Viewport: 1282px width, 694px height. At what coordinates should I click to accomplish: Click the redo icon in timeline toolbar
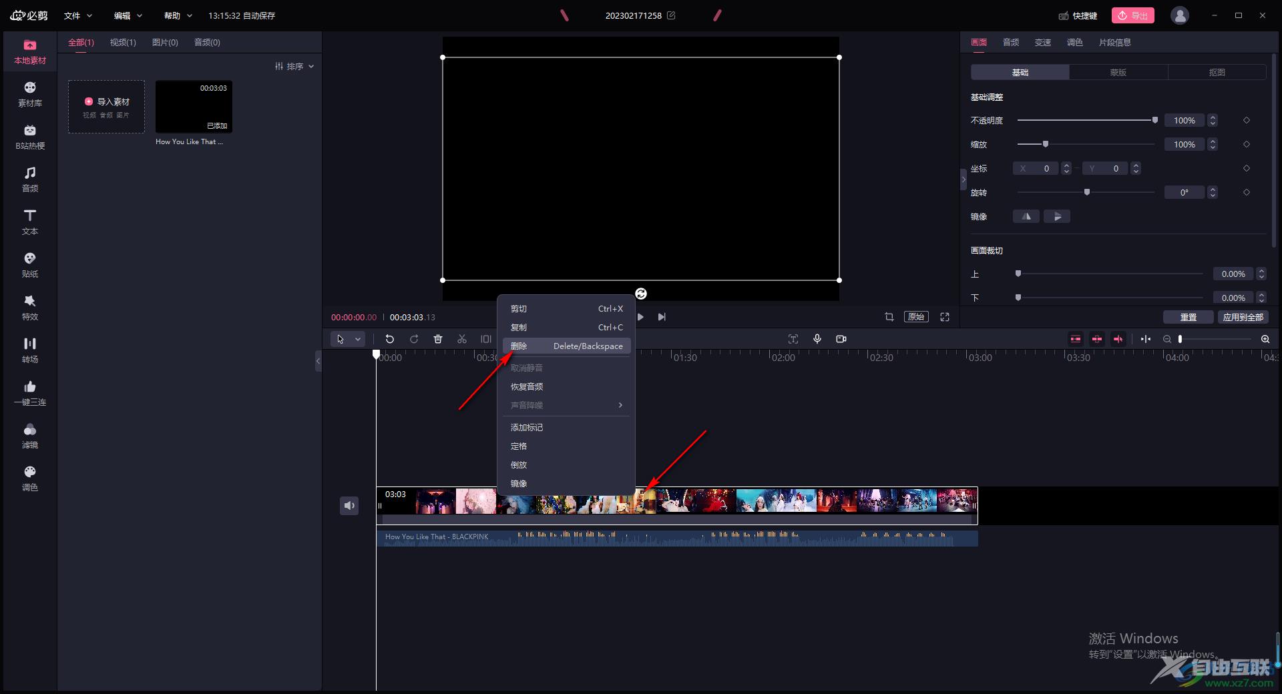coord(414,339)
